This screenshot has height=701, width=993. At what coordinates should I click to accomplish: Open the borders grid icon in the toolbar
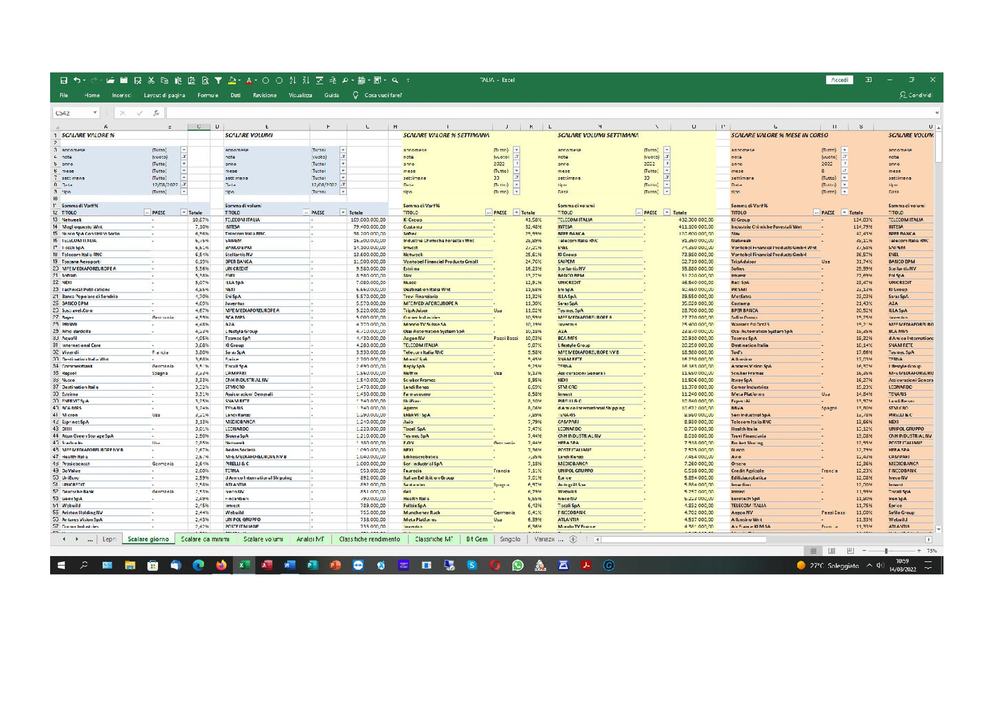pos(362,80)
